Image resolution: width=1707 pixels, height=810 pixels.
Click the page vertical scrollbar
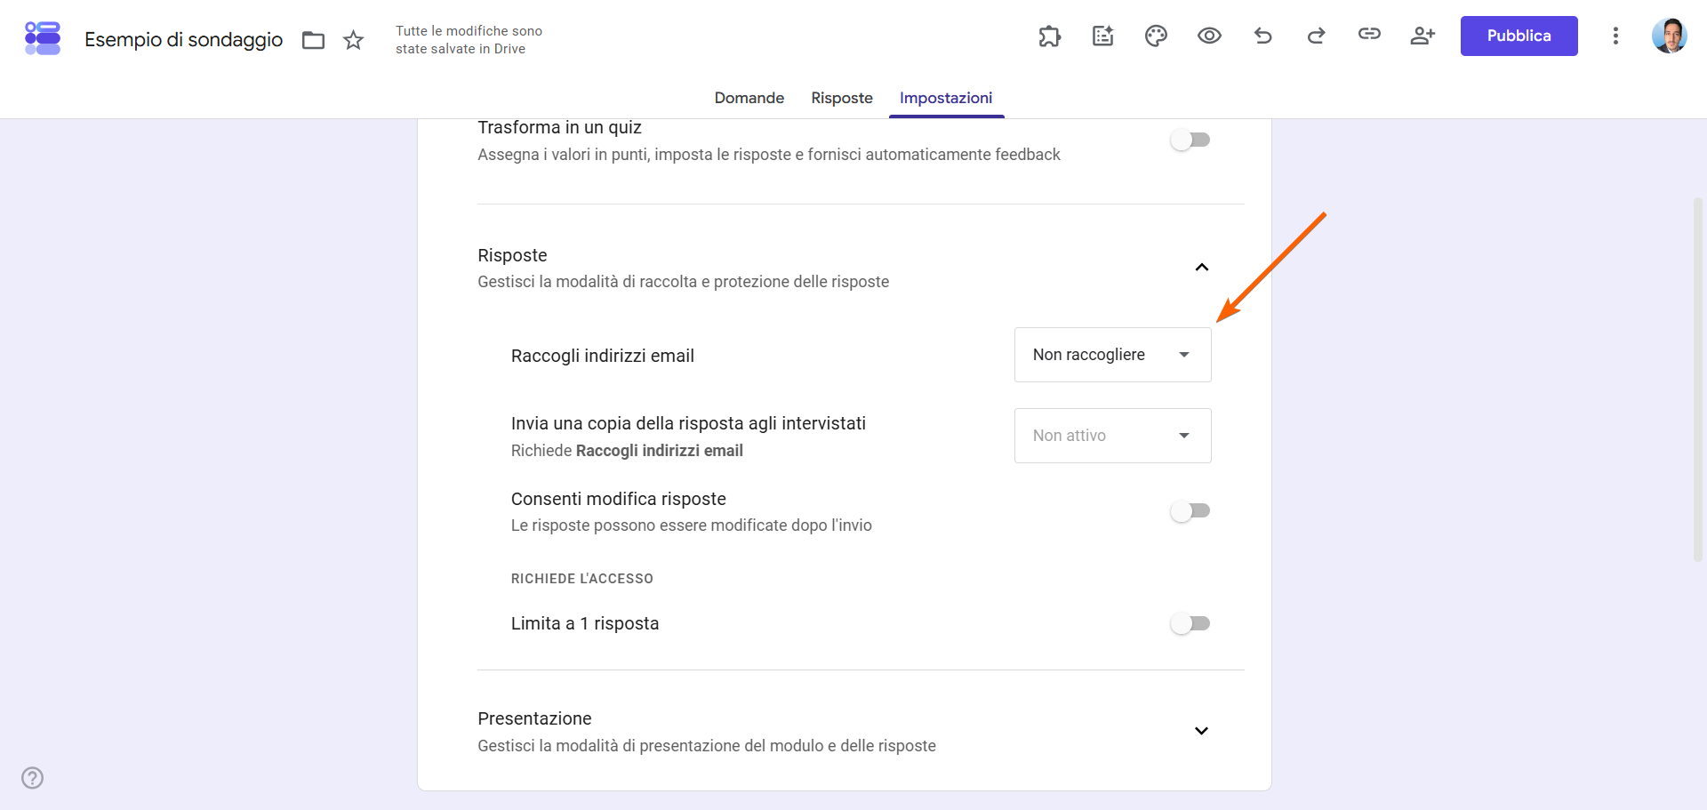1698,380
